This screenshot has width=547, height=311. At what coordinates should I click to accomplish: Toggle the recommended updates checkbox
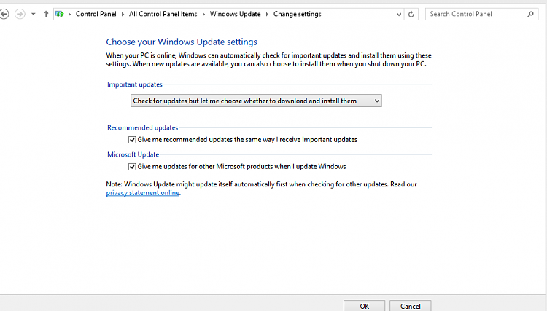132,140
